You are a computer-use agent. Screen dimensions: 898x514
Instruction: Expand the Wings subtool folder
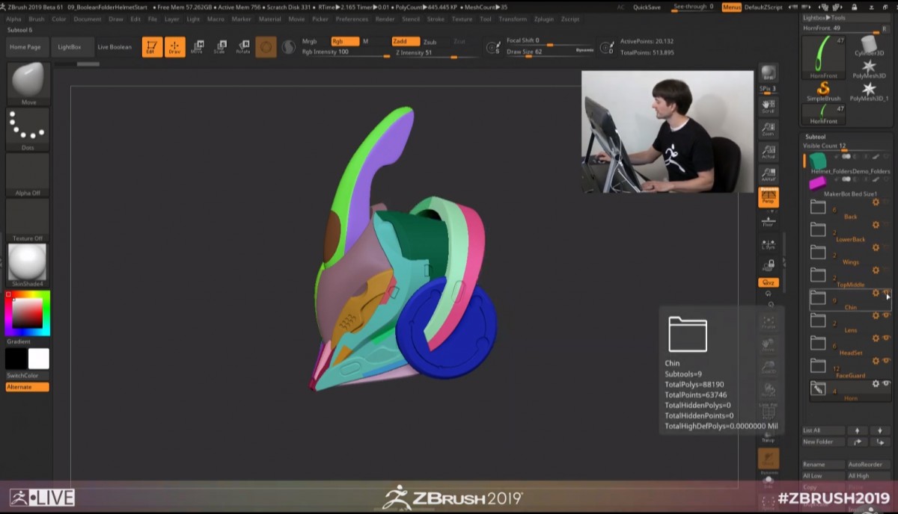[x=818, y=252]
